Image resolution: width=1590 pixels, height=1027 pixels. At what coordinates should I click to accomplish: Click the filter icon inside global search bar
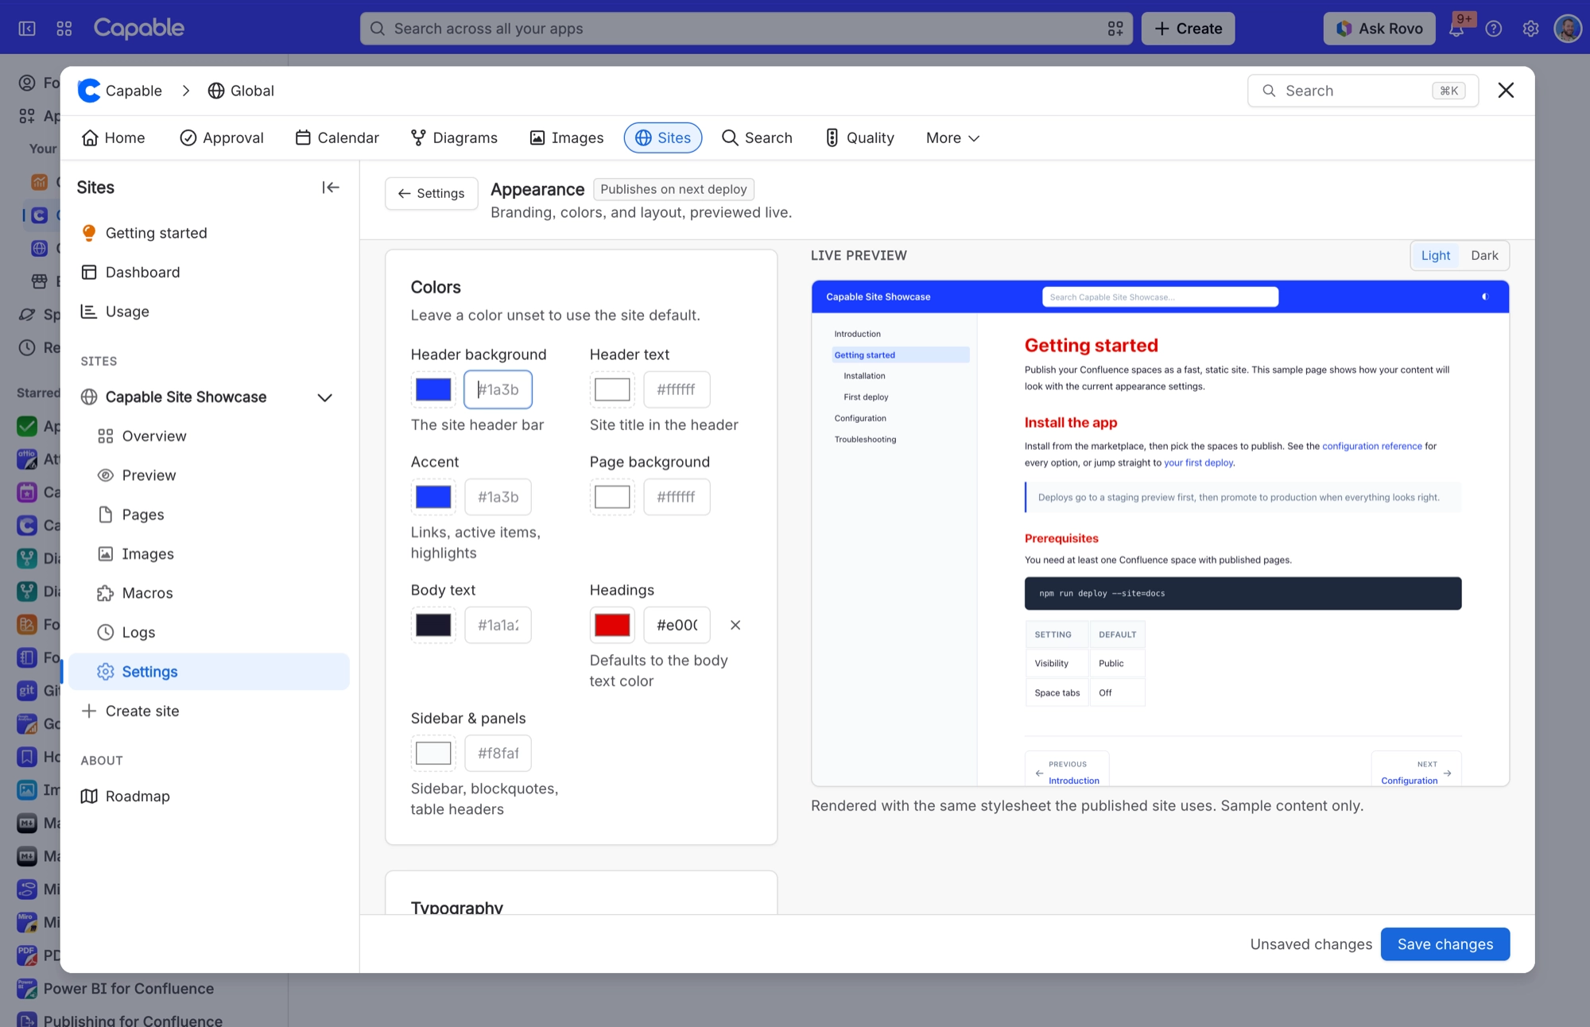click(x=1115, y=29)
